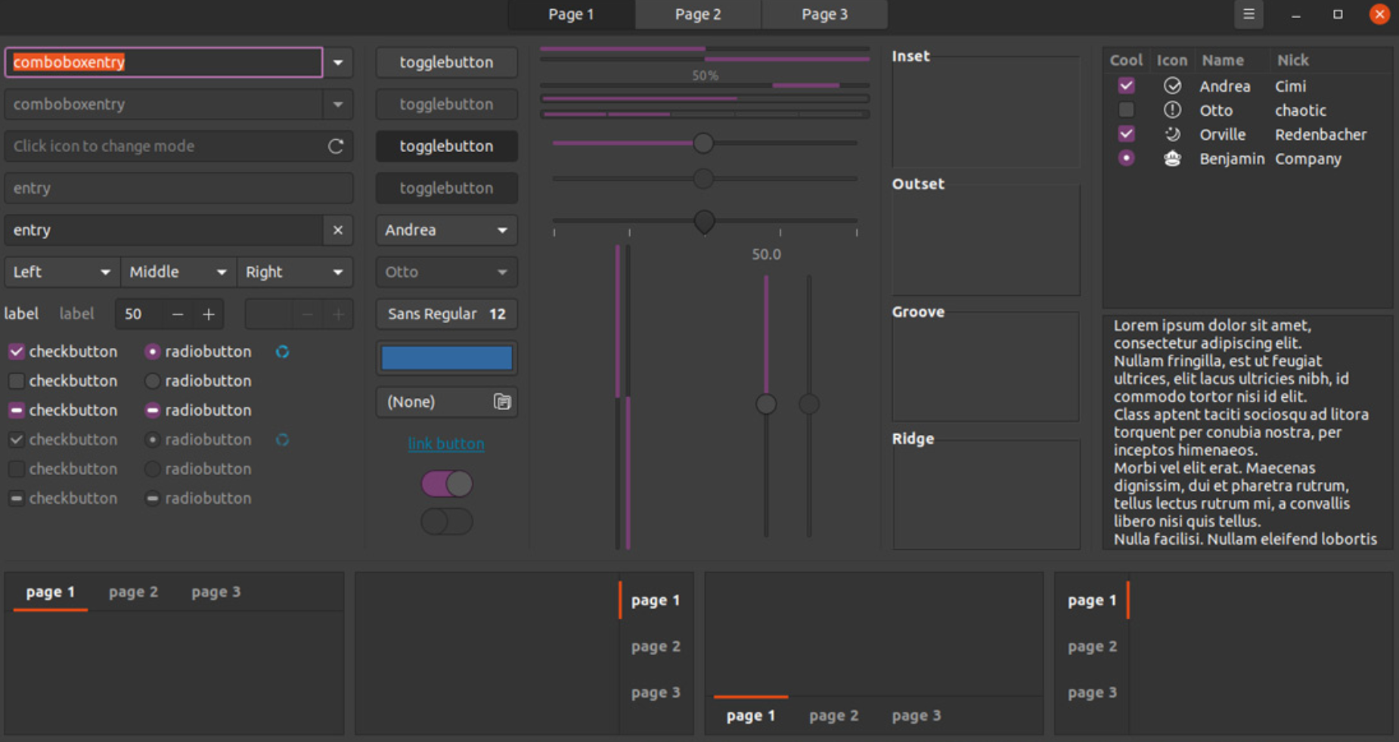The width and height of the screenshot is (1399, 742).
Task: Select the second unselected radiobutton
Action: (x=152, y=381)
